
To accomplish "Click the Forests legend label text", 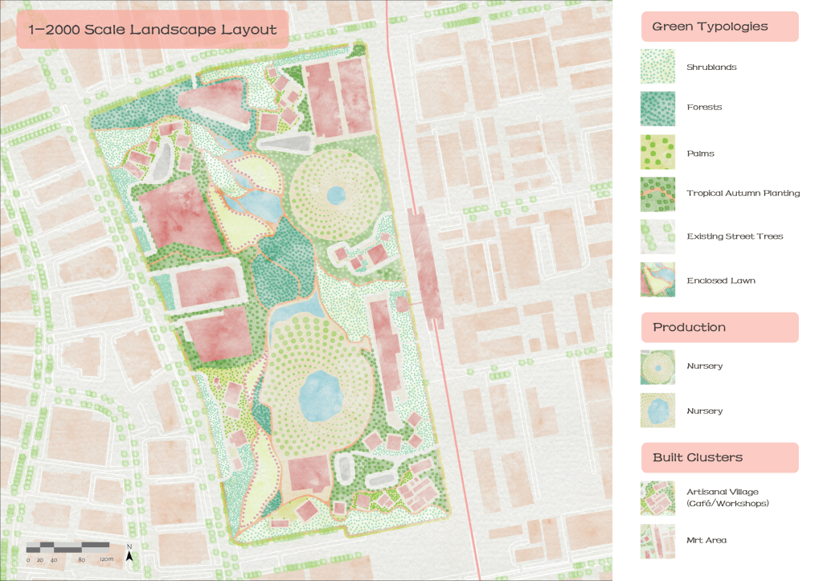I will click(x=704, y=108).
